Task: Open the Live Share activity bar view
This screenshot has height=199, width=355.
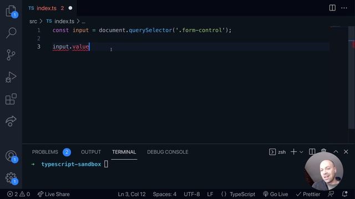Action: 11,121
